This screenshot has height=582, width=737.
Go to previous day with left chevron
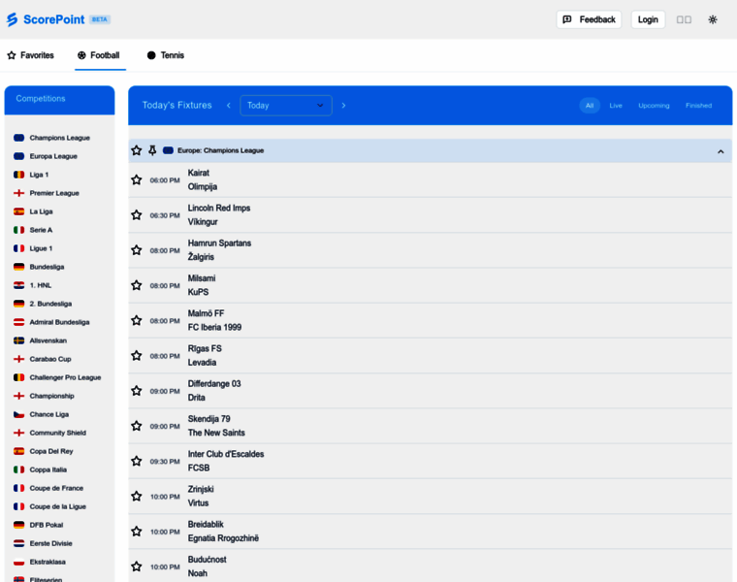[x=229, y=106]
